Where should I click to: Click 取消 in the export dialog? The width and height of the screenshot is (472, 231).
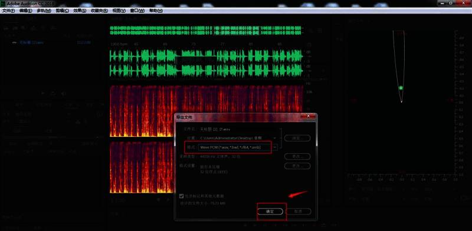298,212
